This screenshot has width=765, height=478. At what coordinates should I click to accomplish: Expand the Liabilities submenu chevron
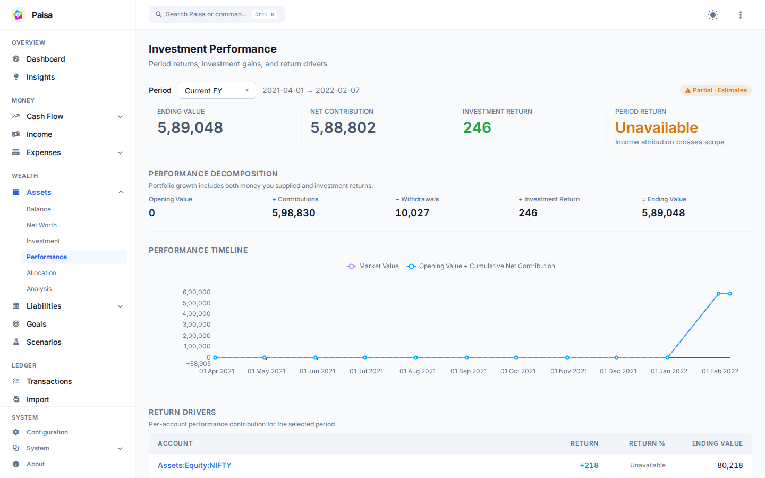coord(121,306)
